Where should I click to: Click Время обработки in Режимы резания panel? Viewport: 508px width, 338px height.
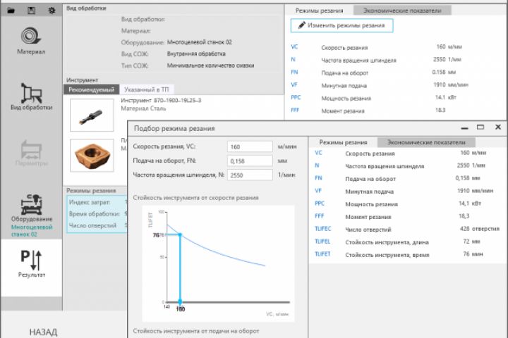point(94,214)
